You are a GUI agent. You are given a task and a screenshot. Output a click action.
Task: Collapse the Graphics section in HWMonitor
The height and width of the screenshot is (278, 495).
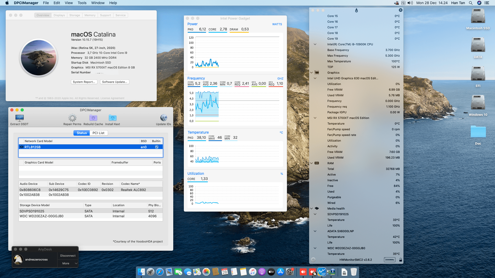click(311, 73)
